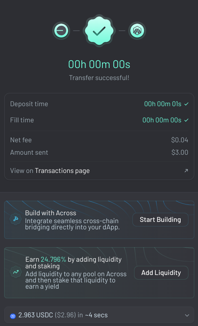
Task: Click the checkmark next to Deposit time
Action: (x=186, y=104)
